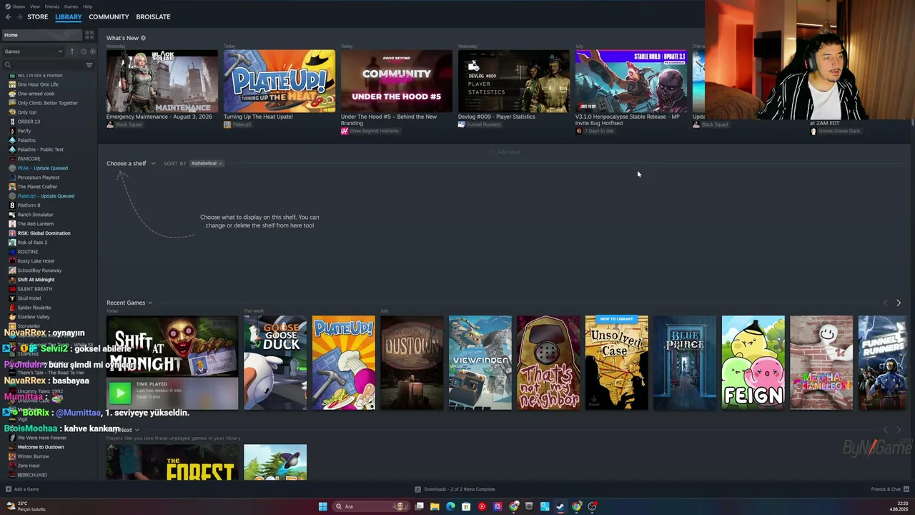Launch Microsoft Edge from taskbar
Screen dimensions: 915x515
[x=450, y=506]
